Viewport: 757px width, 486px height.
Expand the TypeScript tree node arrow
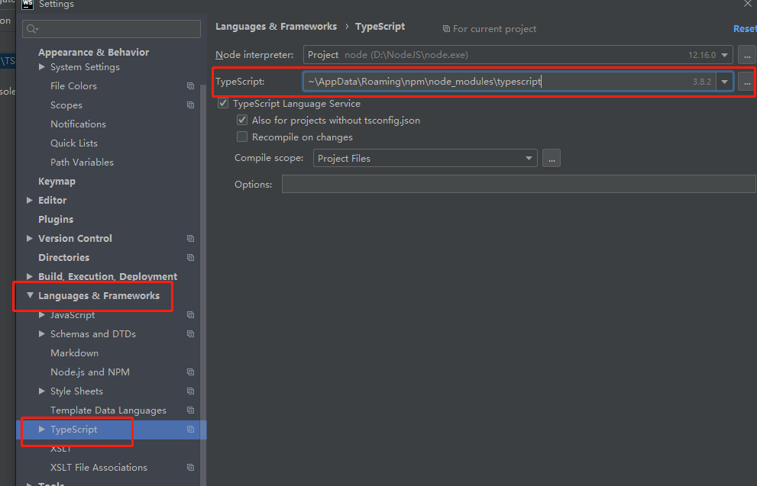pos(42,429)
